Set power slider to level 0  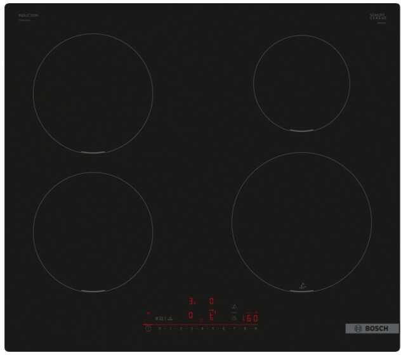[159, 329]
